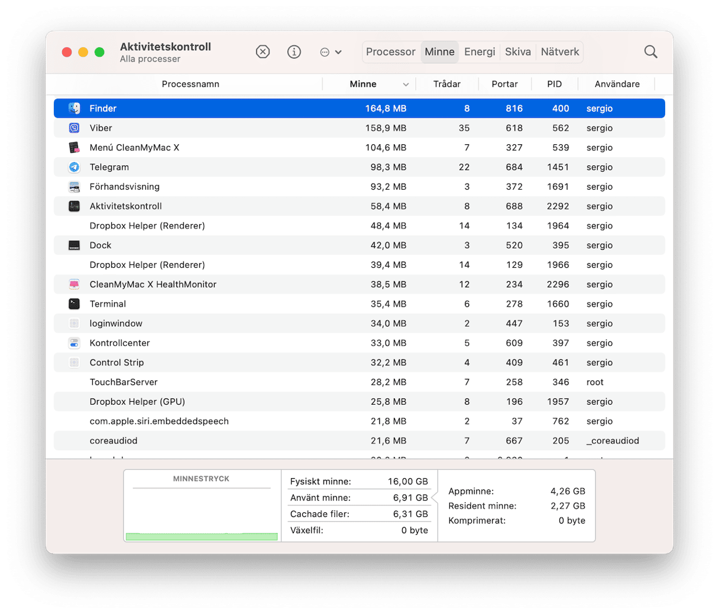Click the Viber app icon
Screen dimensions: 719x614
(74, 128)
